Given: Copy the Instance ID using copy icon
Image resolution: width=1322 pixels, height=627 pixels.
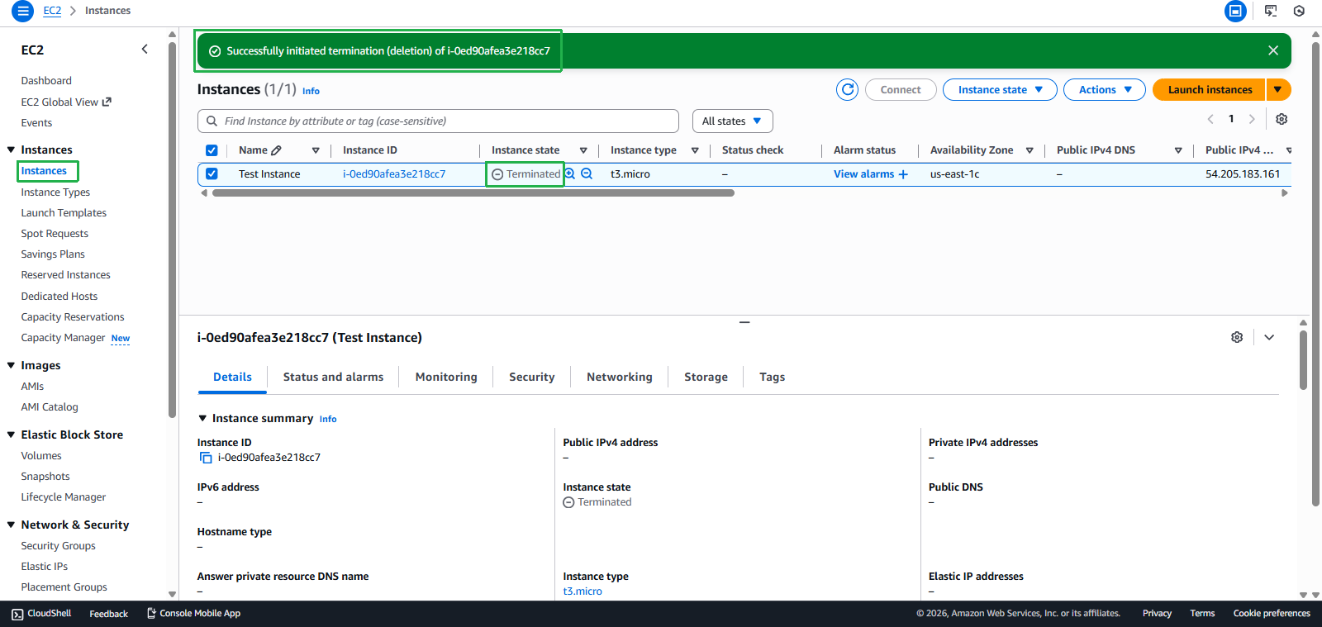Looking at the screenshot, I should click(206, 458).
